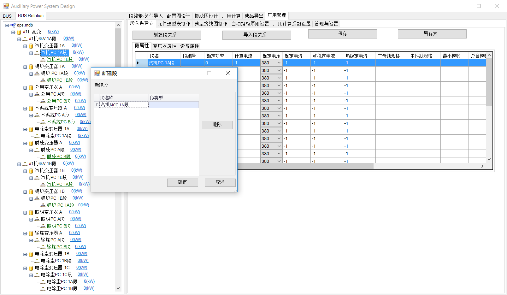Image resolution: width=507 pixels, height=295 pixels.
Task: Click the transformer icon beside 汽机变压器 1A
Action: (x=31, y=46)
